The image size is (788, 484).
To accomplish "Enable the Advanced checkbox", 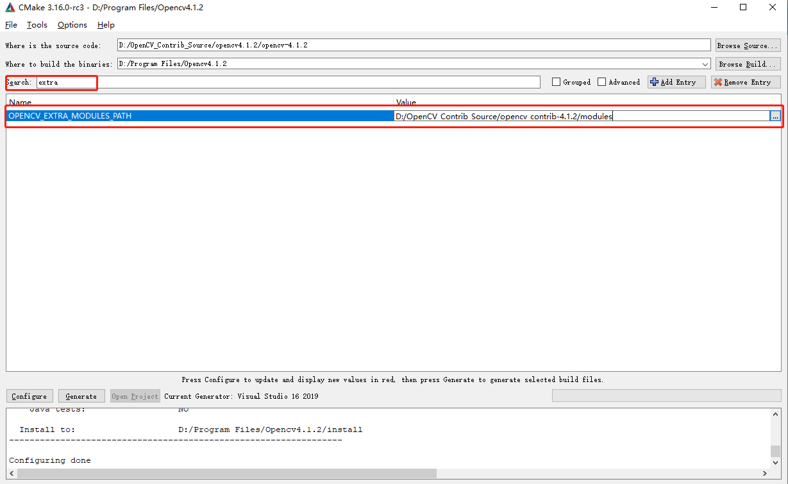I will [x=601, y=82].
